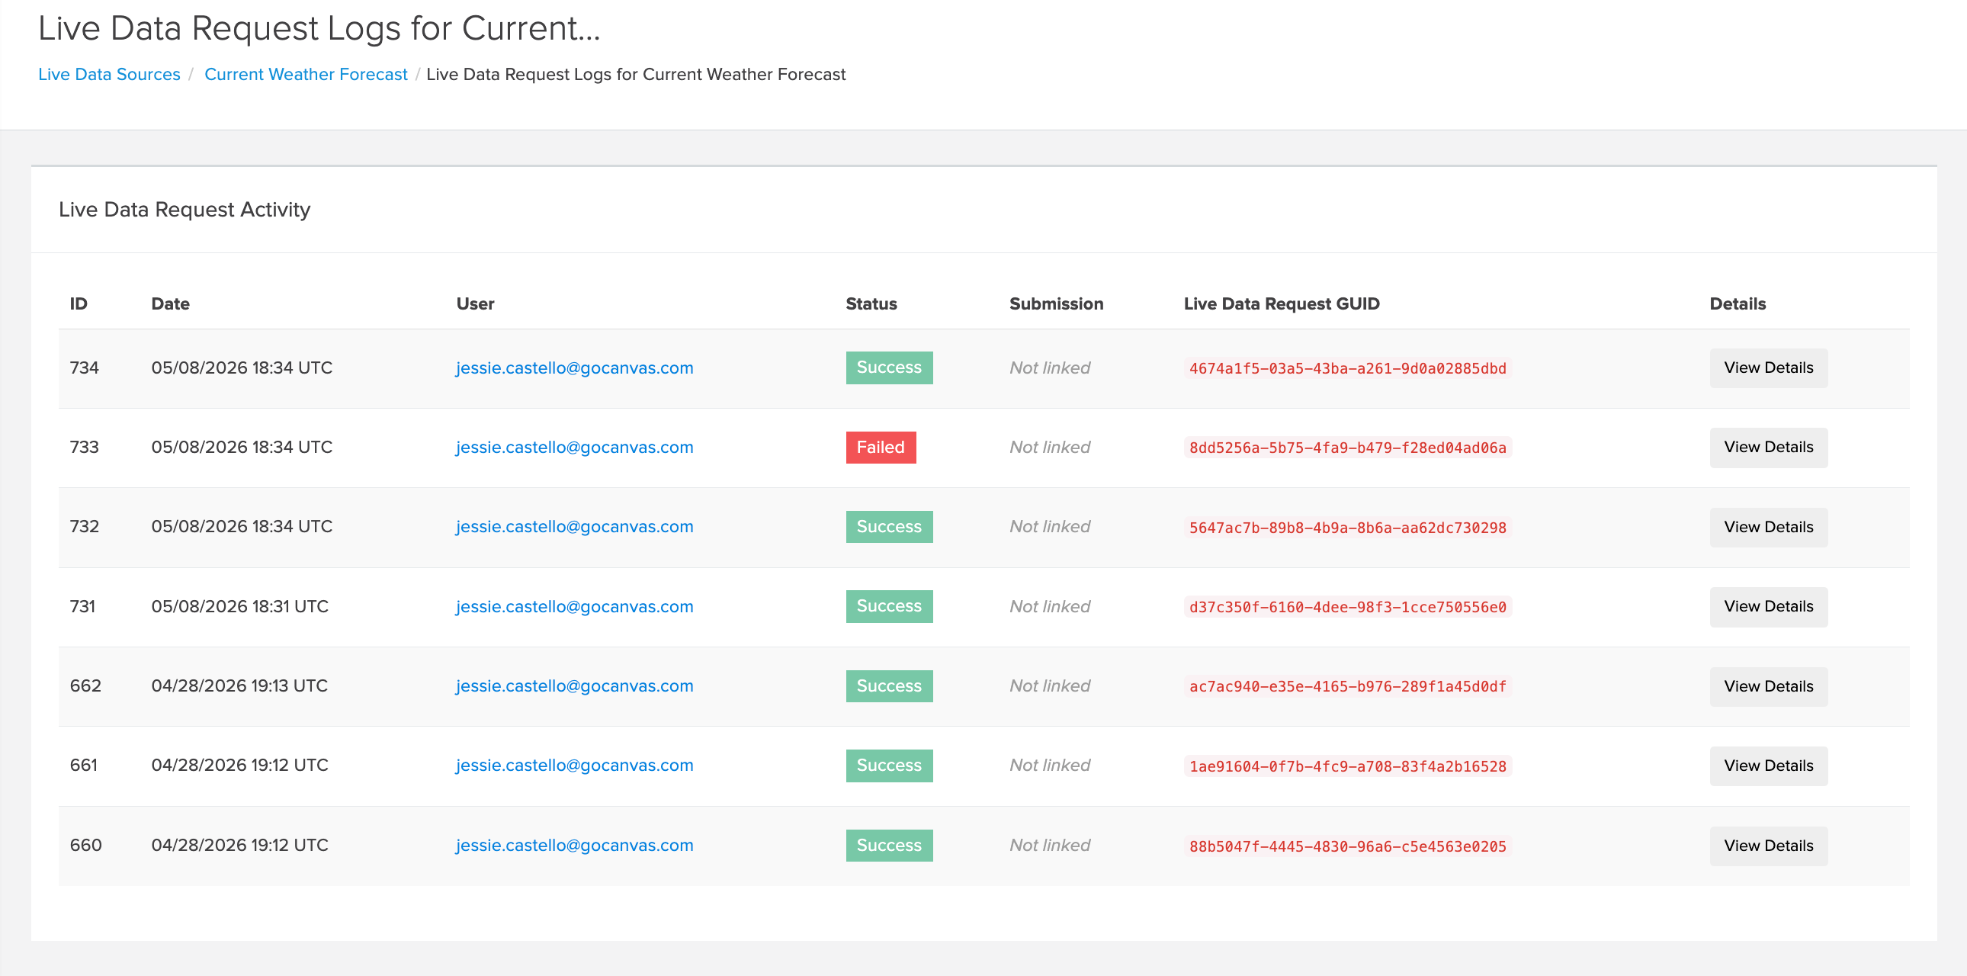Open the Live Data Sources breadcrumb link
The width and height of the screenshot is (1967, 976).
[109, 74]
